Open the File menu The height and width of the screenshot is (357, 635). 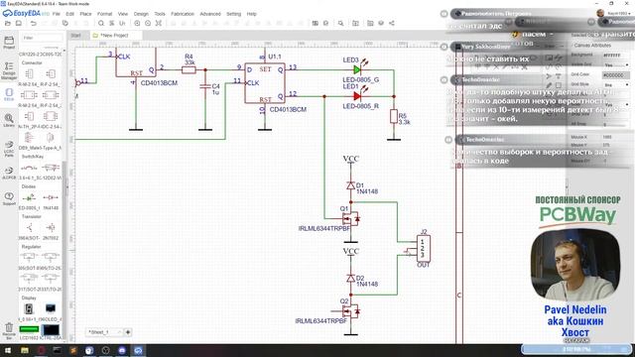pos(56,14)
